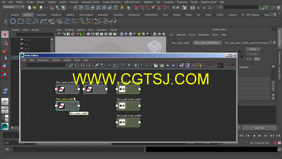Click the yellow use-all-lights sphere in viewport toolbar

point(139,34)
